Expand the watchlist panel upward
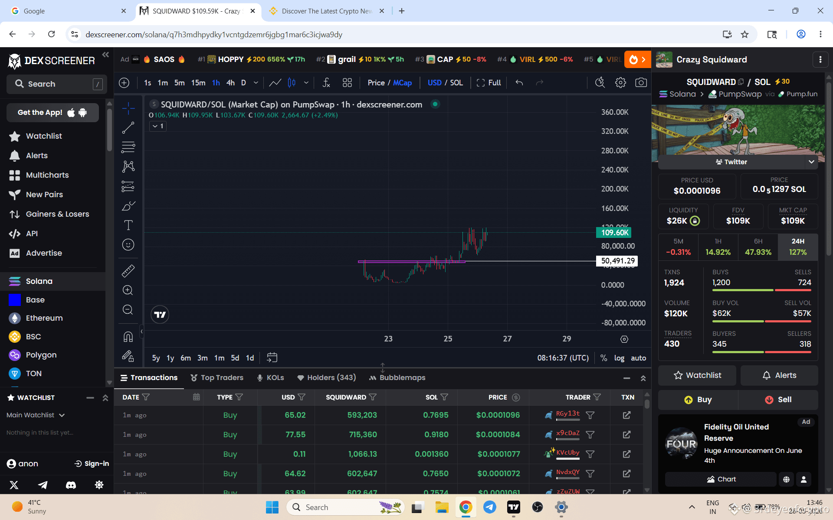 pos(105,398)
